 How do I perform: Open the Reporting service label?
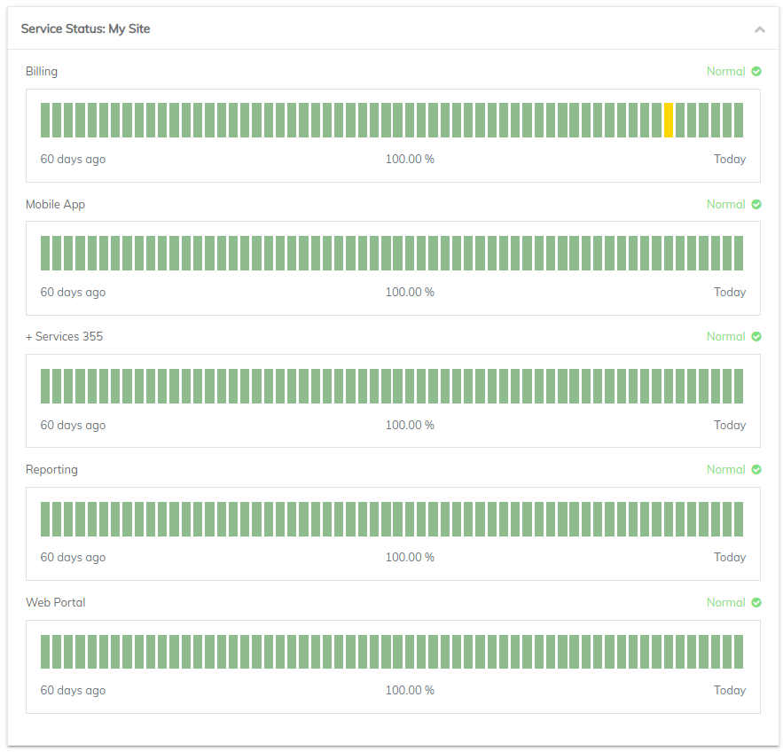pos(51,469)
